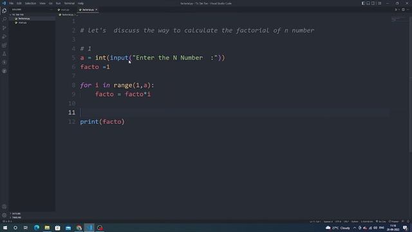
Task: Click Prettier in status bar
Action: (x=393, y=222)
